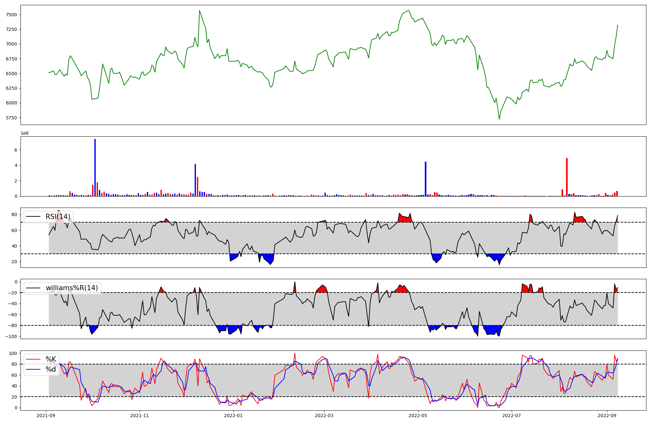Click the blue %d legend line swatch
Screen dimensions: 651x423
[x=33, y=369]
